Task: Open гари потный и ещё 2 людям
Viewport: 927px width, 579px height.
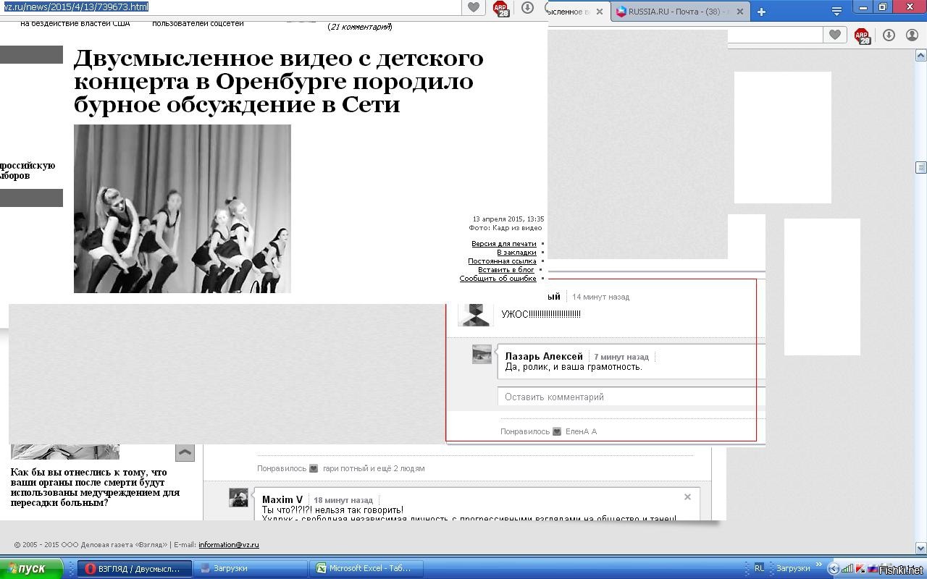Action: click(374, 468)
